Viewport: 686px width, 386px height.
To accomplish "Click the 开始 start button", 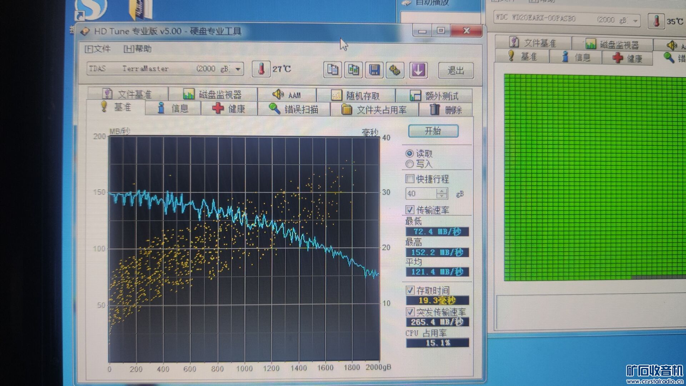I will (x=433, y=131).
